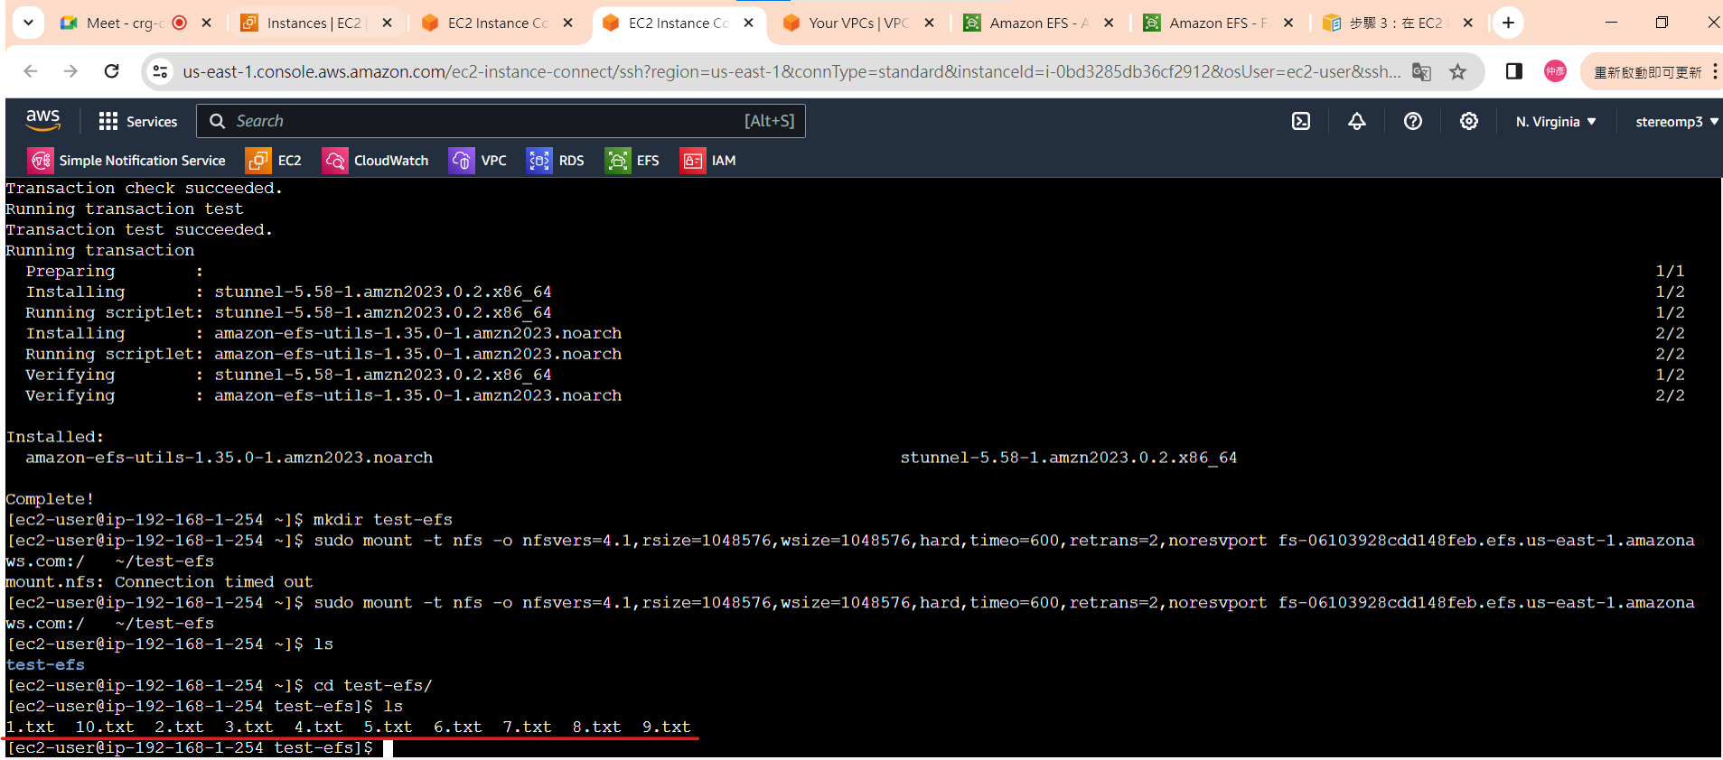Click the Simple Notification Service icon
1723x760 pixels.
41,161
